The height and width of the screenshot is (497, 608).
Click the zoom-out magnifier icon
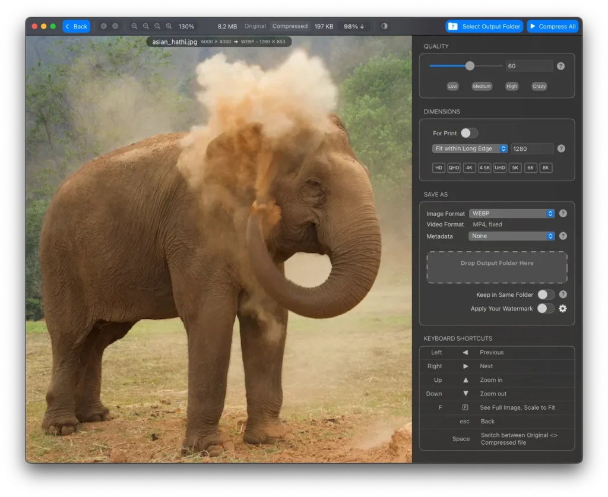[x=146, y=26]
